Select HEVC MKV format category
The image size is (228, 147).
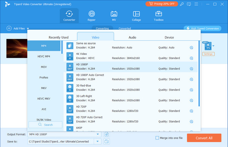(44, 99)
